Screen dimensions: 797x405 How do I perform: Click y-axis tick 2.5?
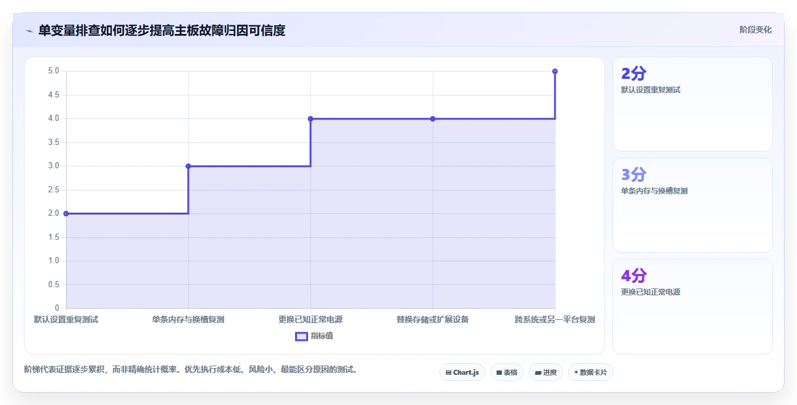click(54, 190)
